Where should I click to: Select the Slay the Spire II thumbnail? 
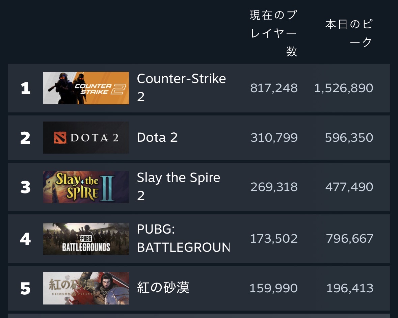coord(86,187)
